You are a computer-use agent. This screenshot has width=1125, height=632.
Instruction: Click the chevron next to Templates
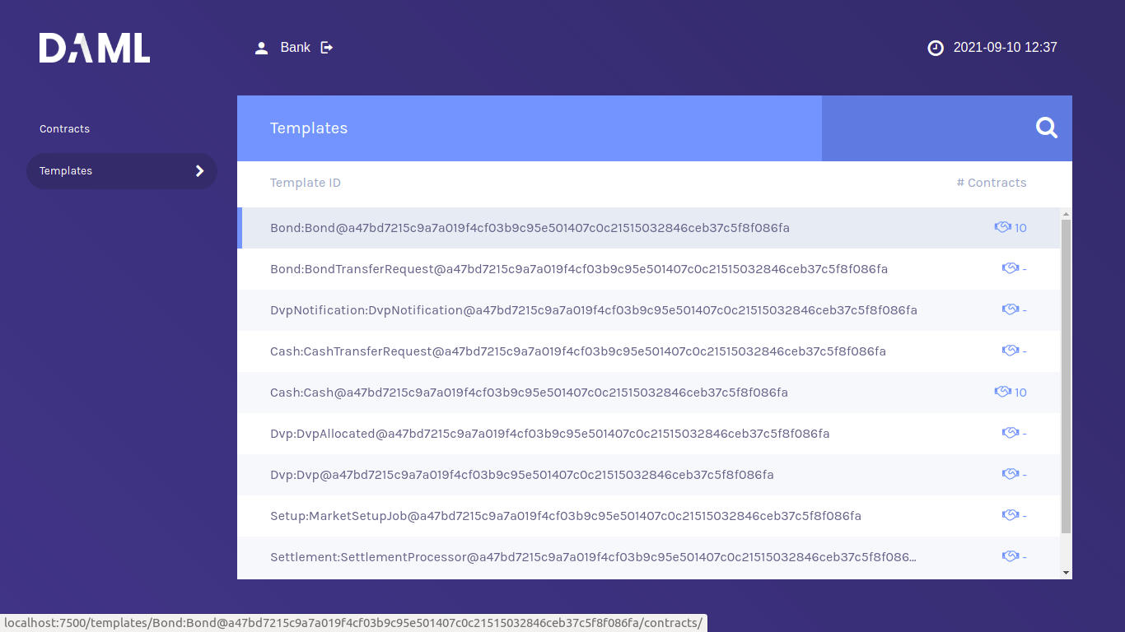coord(199,171)
